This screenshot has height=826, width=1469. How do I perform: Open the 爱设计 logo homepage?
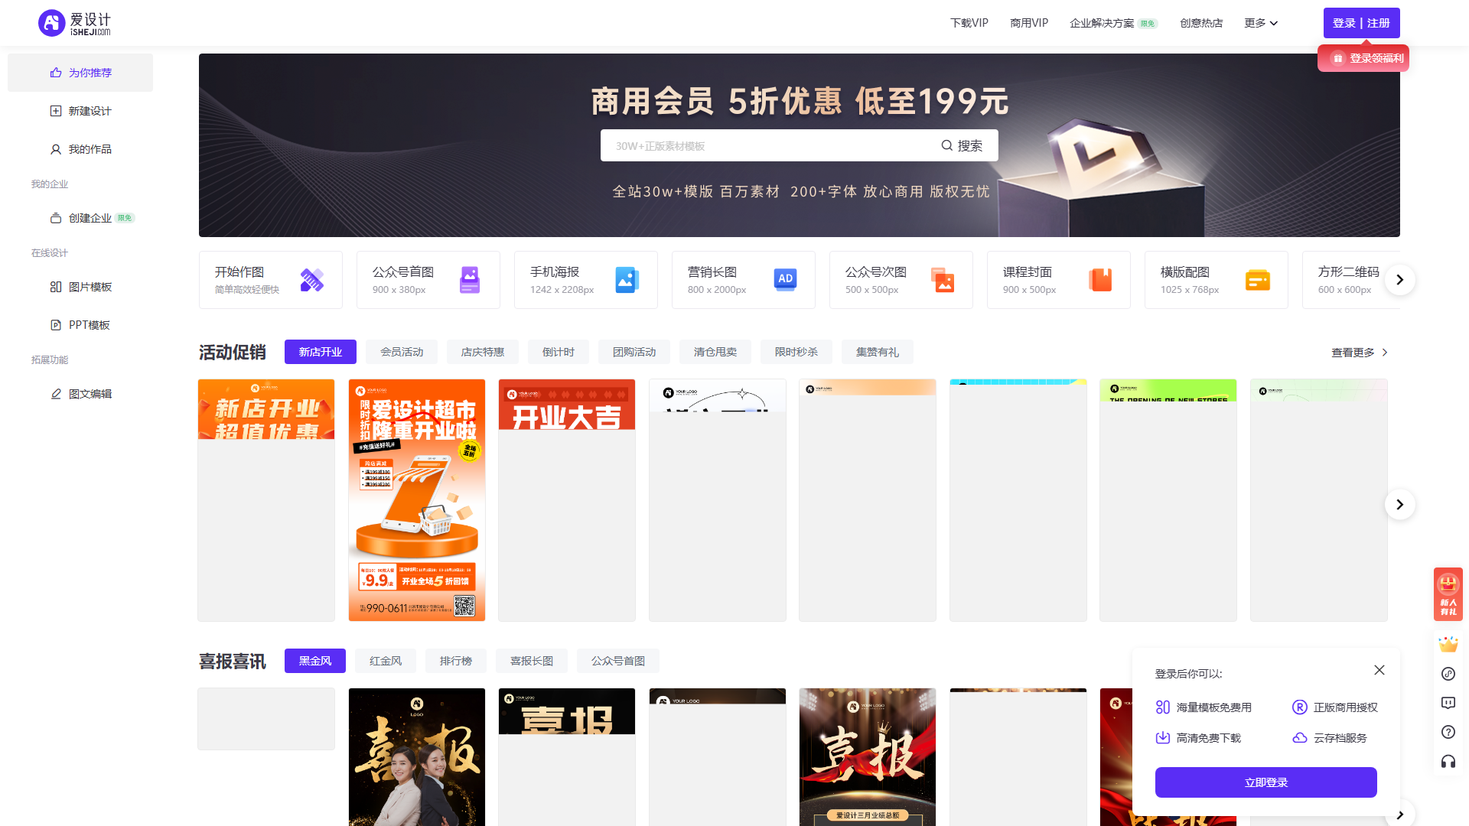[74, 23]
